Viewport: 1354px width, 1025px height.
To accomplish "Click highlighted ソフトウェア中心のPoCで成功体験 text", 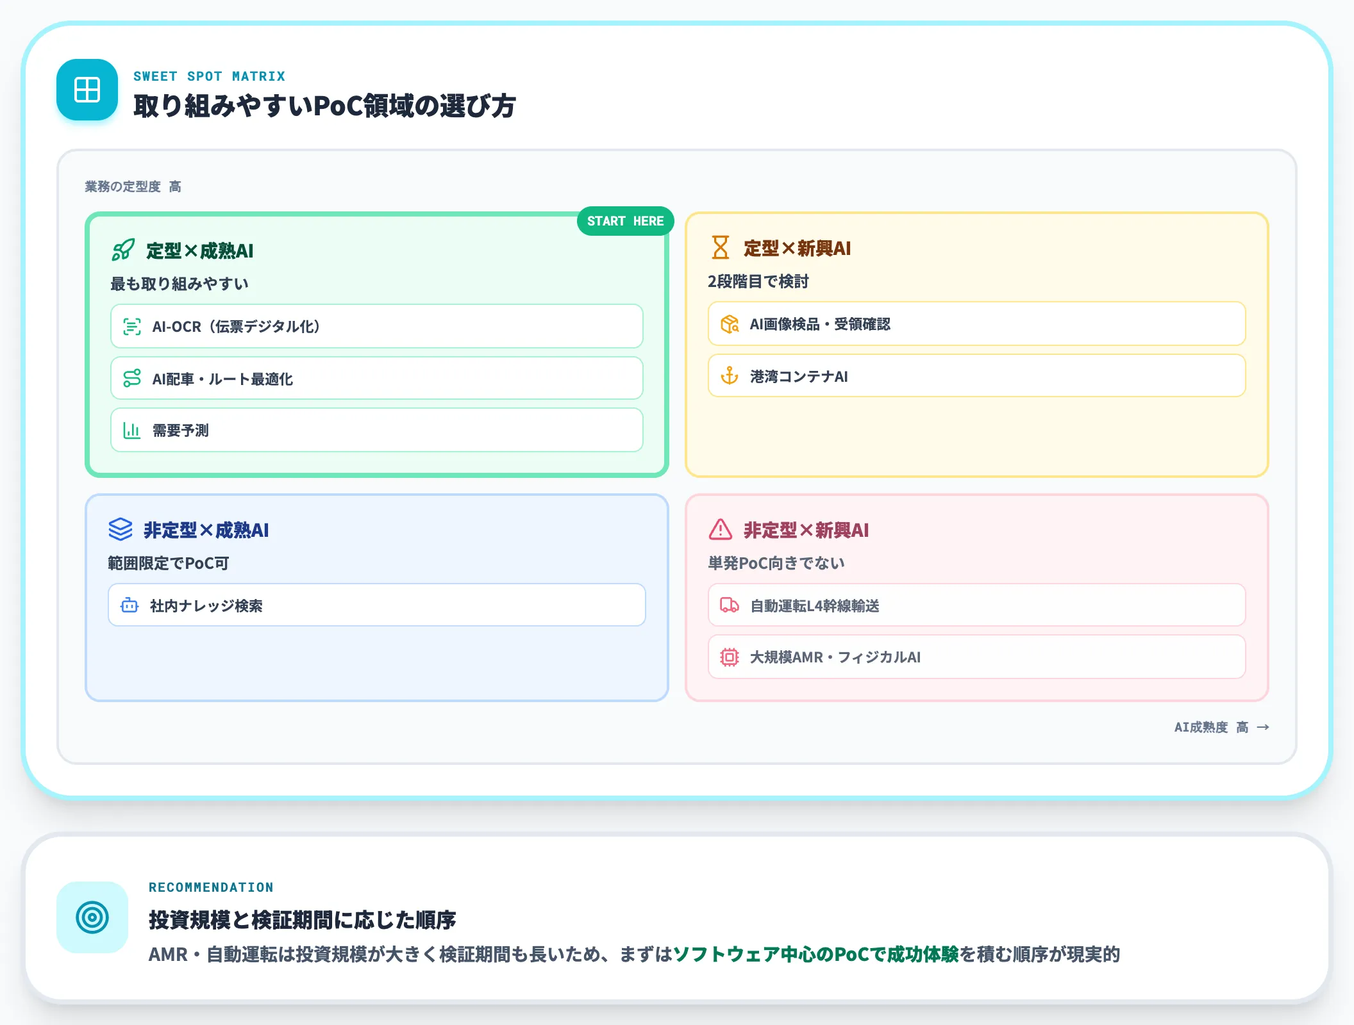I will point(816,954).
